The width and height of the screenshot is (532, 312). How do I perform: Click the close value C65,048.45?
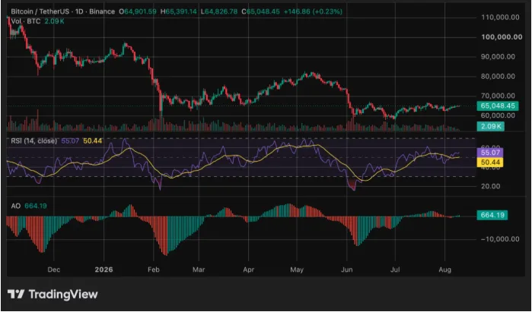[260, 11]
